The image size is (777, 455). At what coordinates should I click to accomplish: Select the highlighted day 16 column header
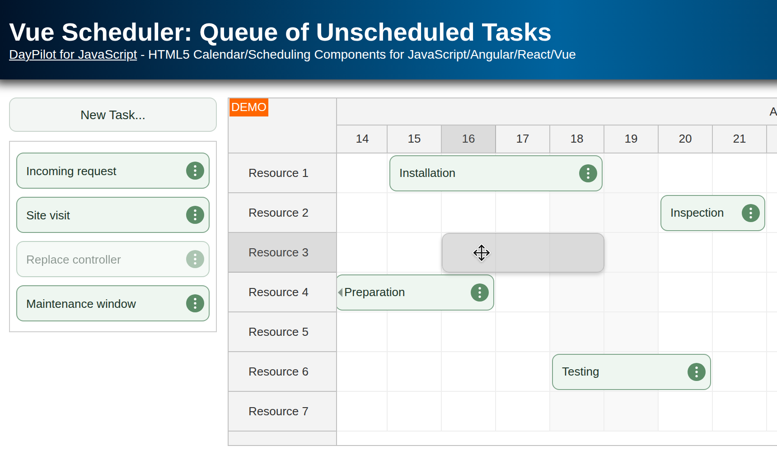point(468,139)
